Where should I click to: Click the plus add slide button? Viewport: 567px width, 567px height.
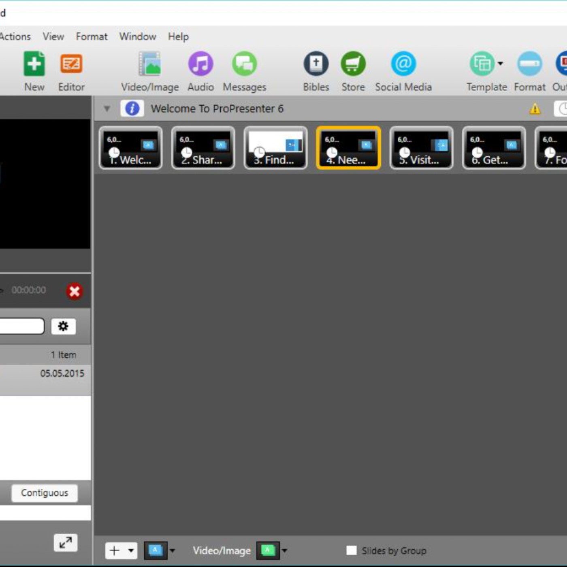pos(114,551)
